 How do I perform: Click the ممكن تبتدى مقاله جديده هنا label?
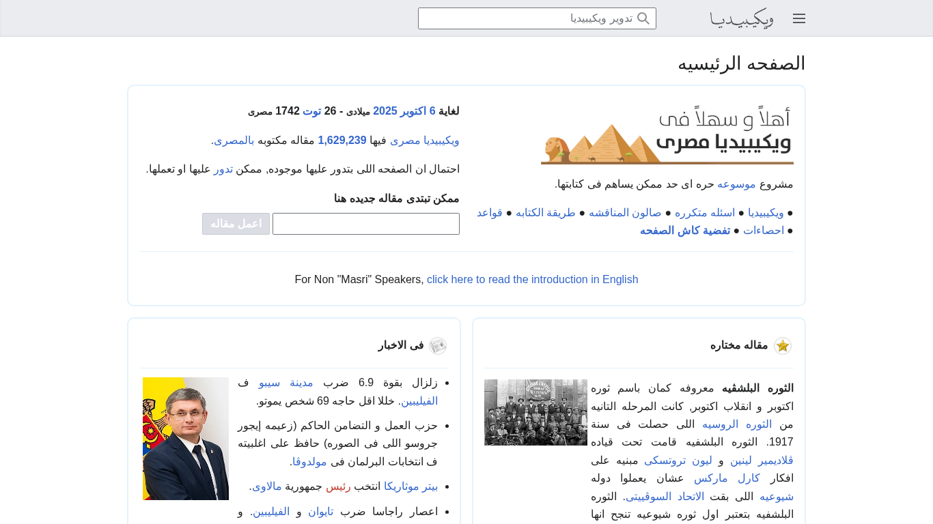[397, 199]
